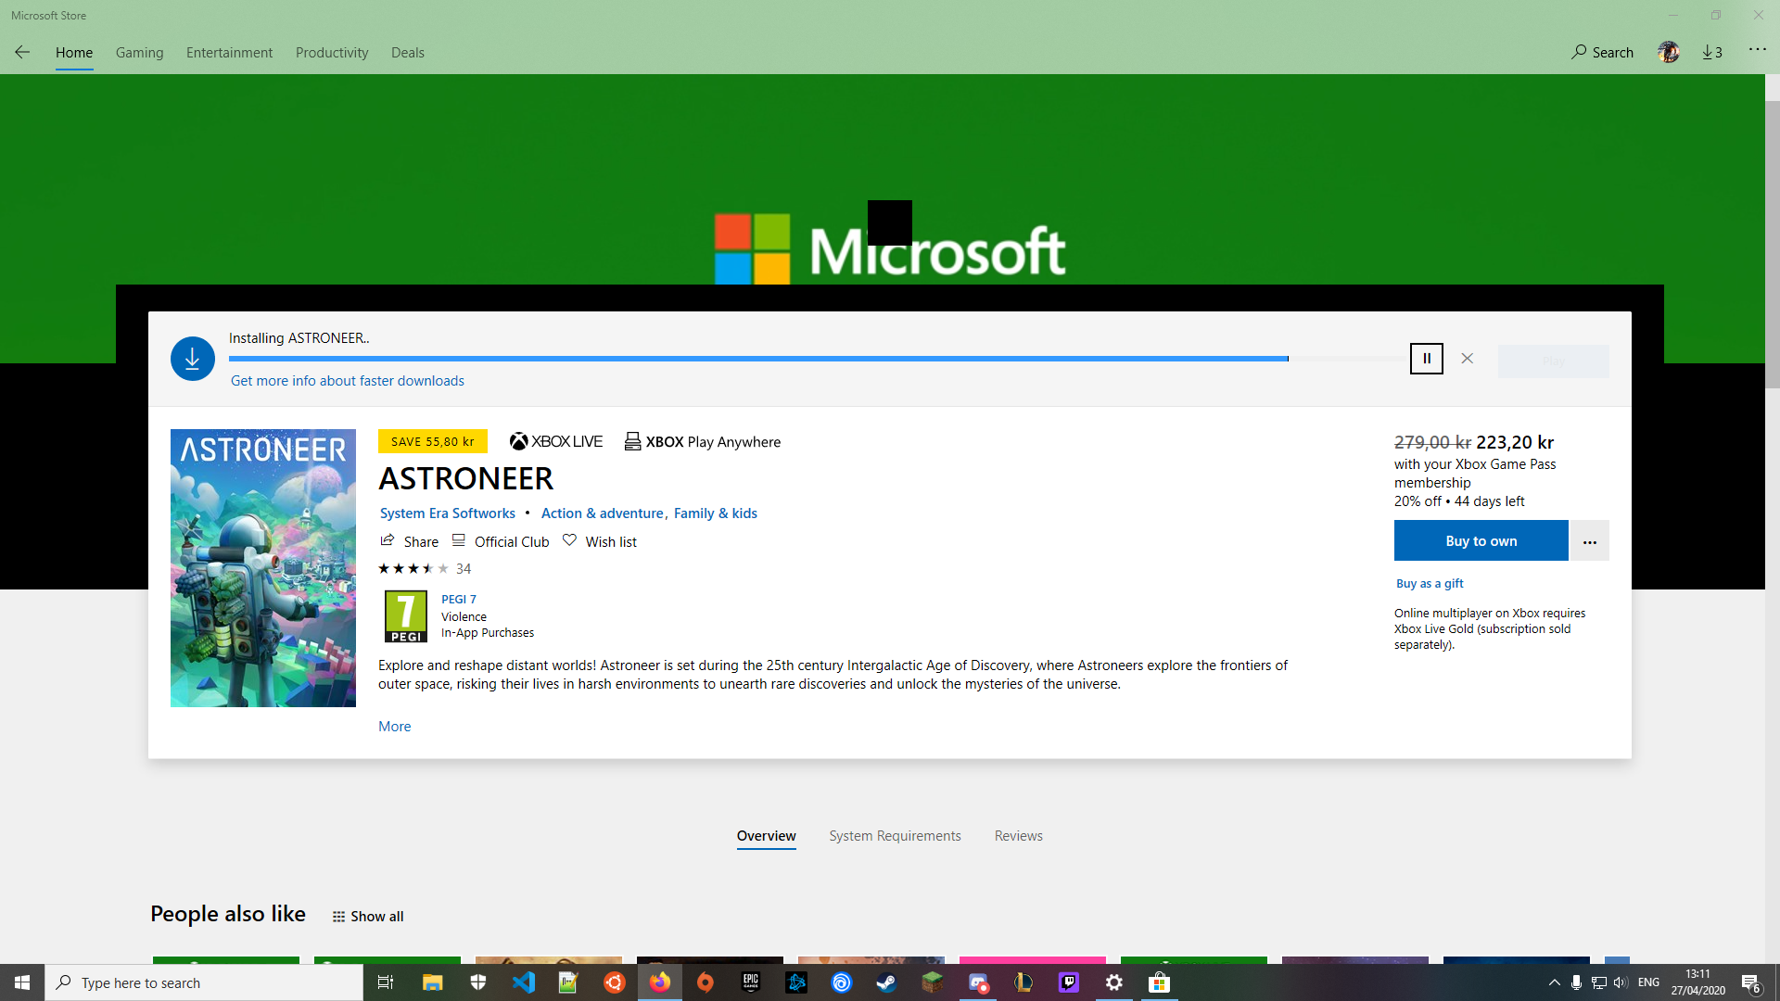Open Notepad++ from the taskbar
The image size is (1780, 1001).
[x=568, y=982]
